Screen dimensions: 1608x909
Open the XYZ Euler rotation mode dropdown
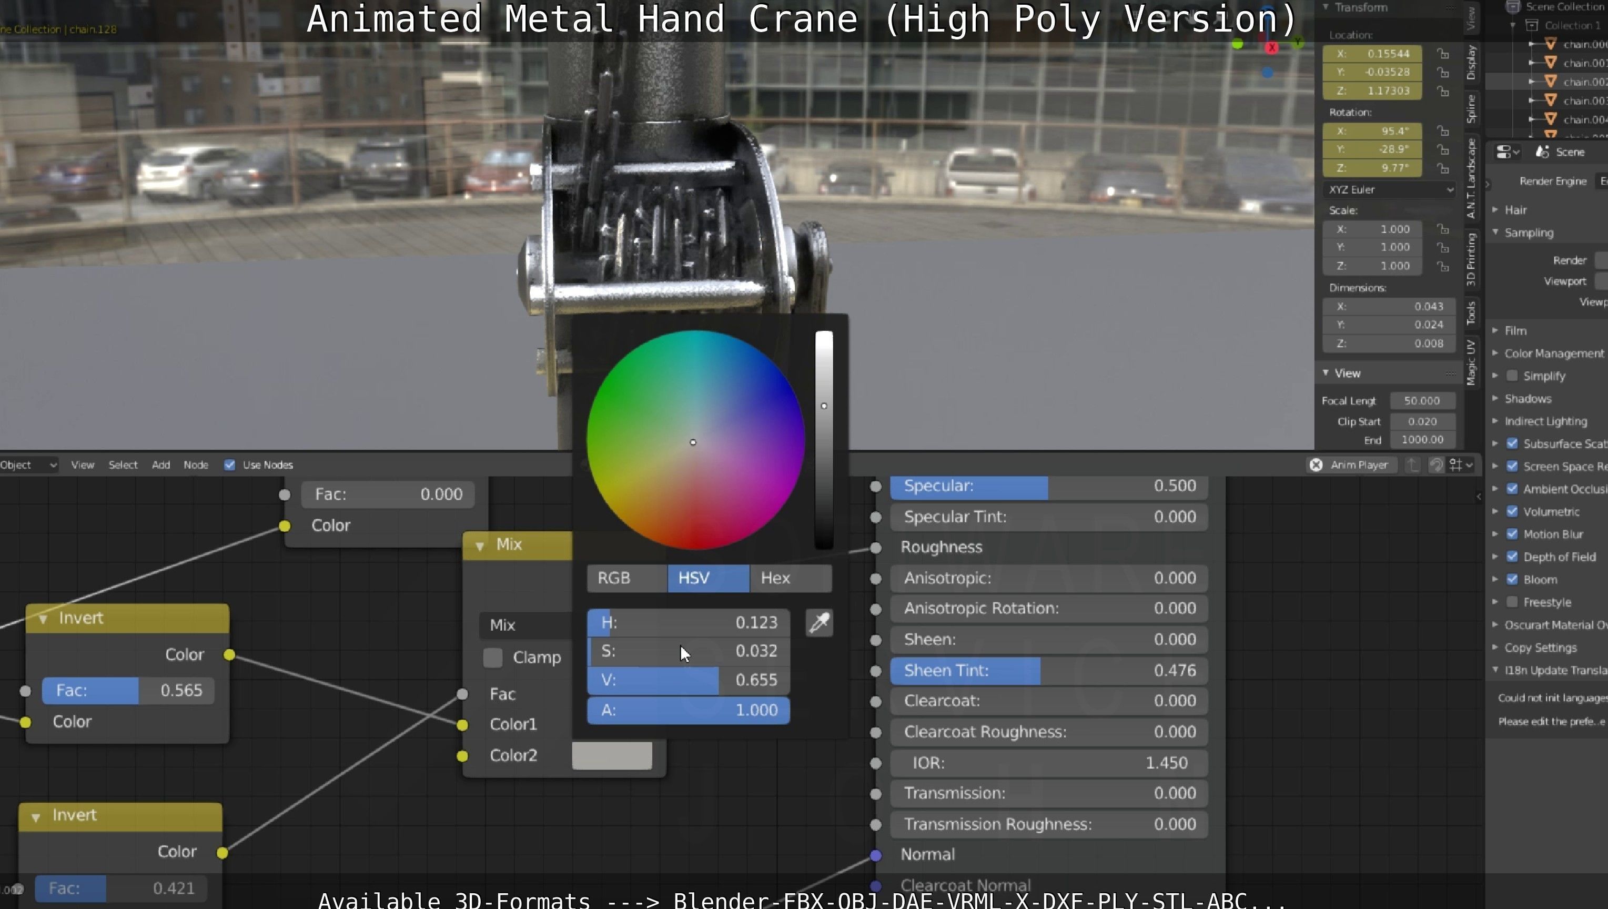click(x=1389, y=190)
